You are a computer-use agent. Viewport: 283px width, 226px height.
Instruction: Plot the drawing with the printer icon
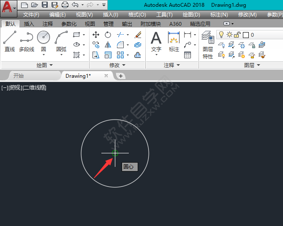pyautogui.click(x=65, y=5)
